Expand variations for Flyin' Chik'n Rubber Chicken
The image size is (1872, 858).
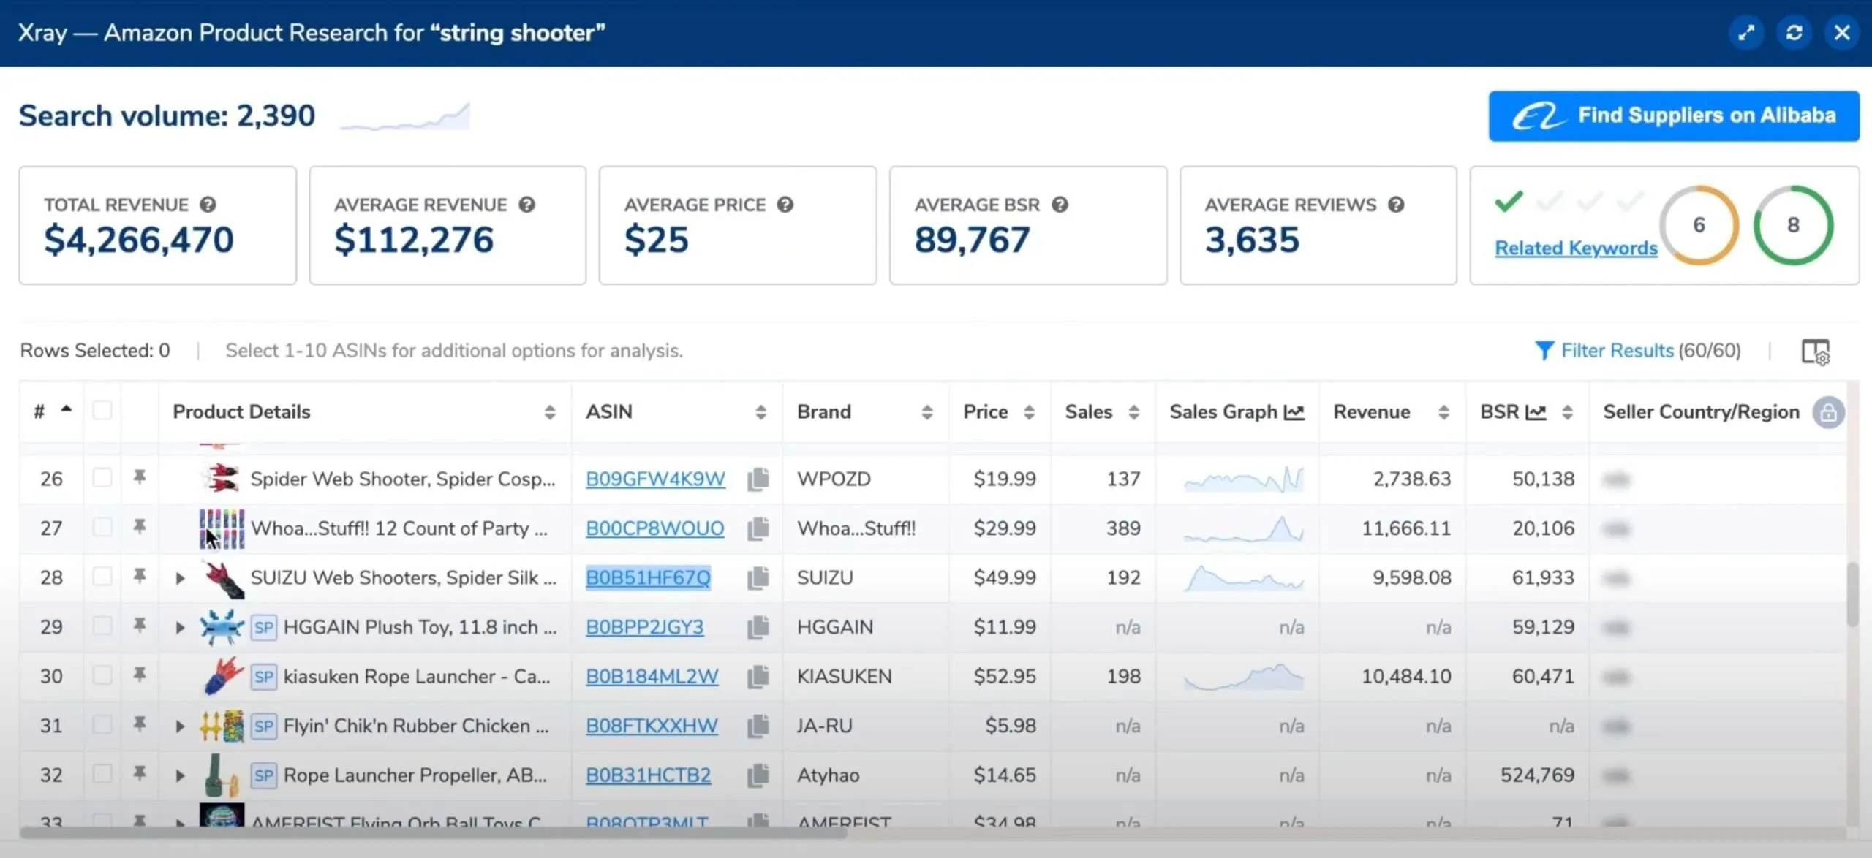tap(180, 726)
